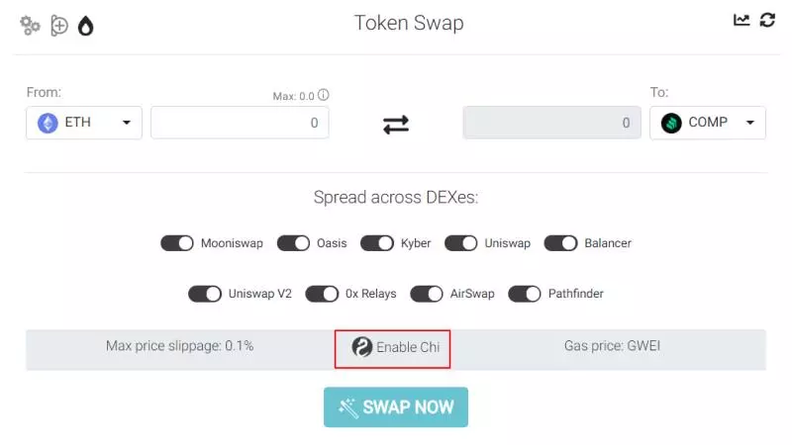Focus the From amount input field

240,123
